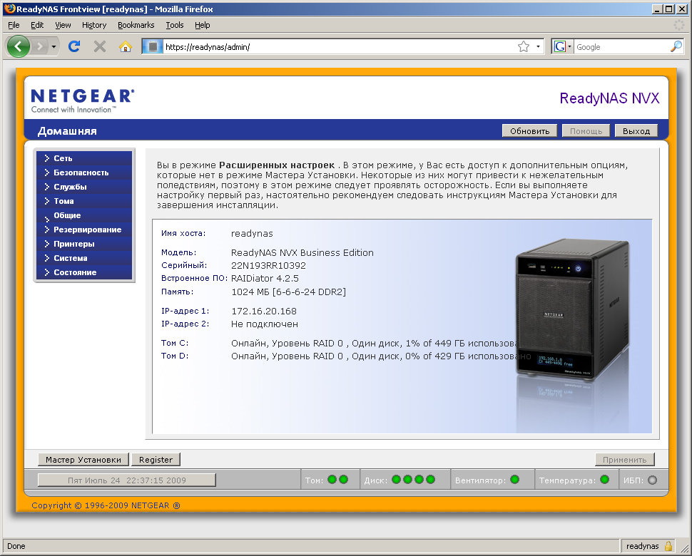Open the back/forward history dropdown arrow
Screen dimensions: 692x556
tap(54, 46)
